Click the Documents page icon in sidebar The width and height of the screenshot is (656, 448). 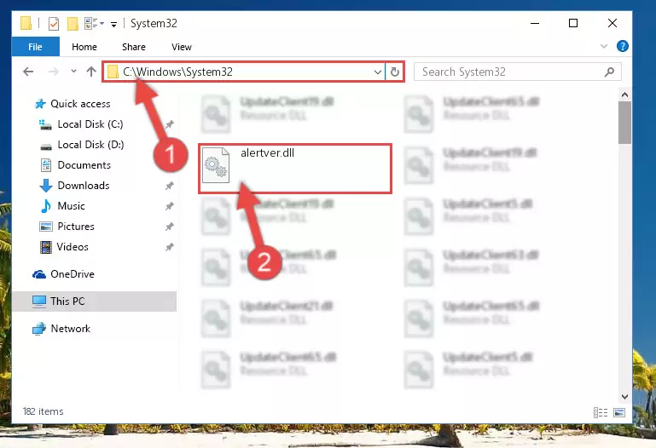tap(46, 165)
